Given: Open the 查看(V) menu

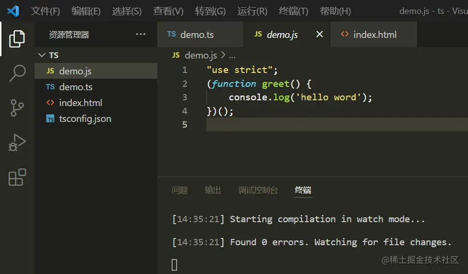Looking at the screenshot, I should 168,11.
